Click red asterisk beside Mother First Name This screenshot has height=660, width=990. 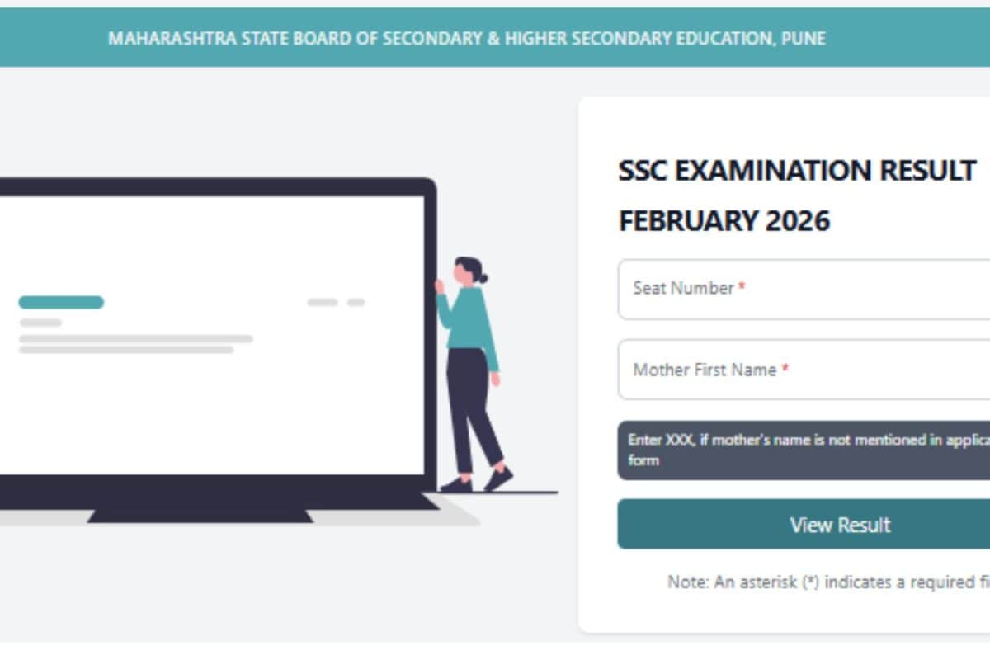pos(785,370)
